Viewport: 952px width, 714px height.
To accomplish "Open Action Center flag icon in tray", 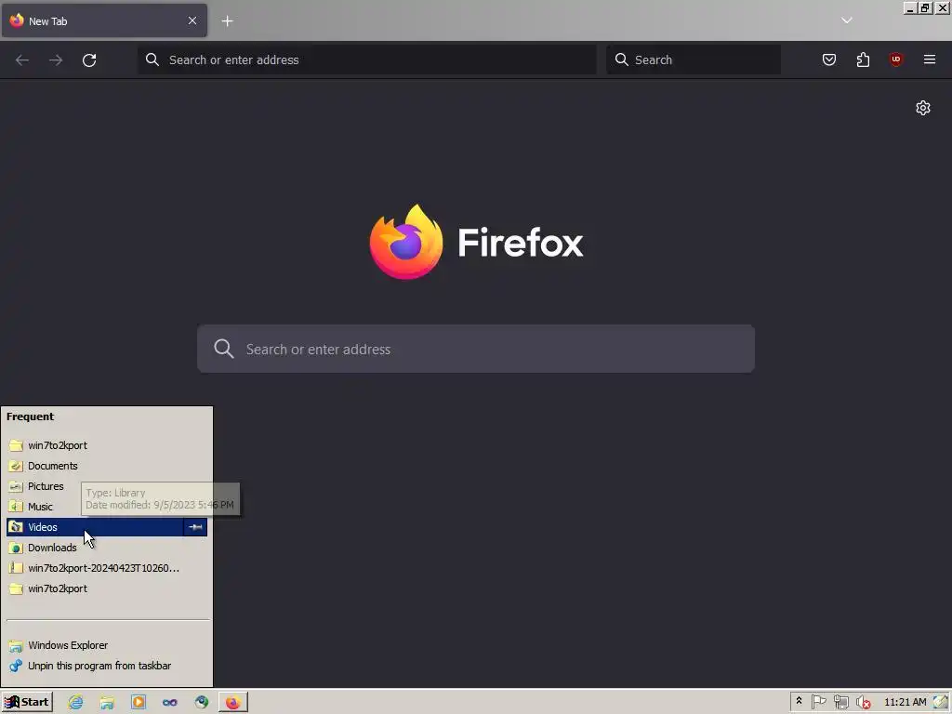I will click(818, 702).
